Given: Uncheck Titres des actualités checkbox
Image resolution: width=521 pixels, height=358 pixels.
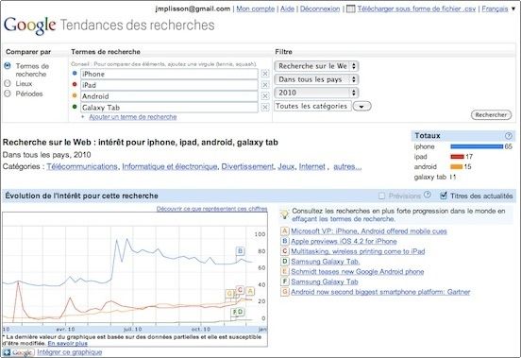Looking at the screenshot, I should (444, 196).
